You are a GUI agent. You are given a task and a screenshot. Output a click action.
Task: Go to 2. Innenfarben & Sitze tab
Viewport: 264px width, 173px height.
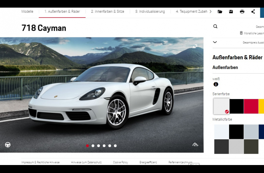click(x=107, y=12)
